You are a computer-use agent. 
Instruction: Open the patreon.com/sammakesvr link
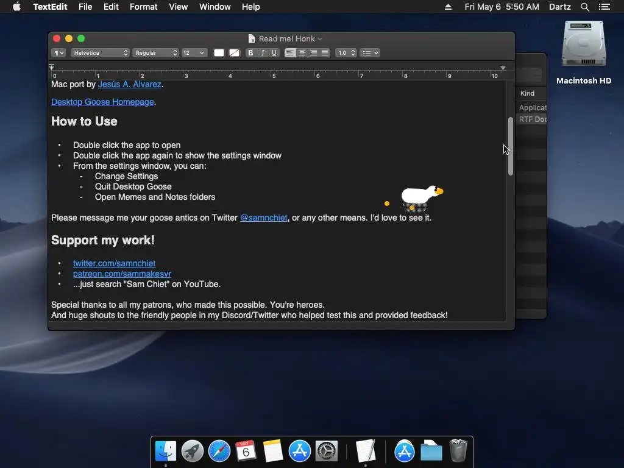122,274
